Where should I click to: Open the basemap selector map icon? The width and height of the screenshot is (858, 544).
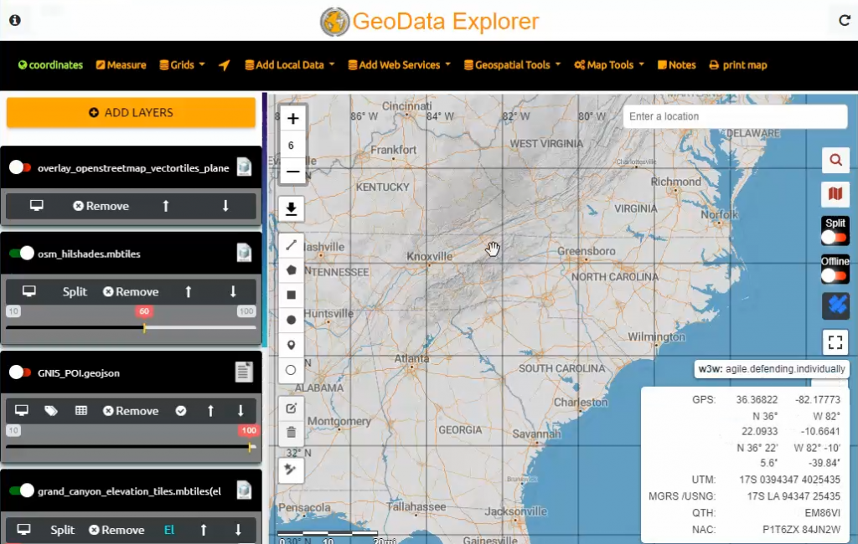(x=835, y=193)
